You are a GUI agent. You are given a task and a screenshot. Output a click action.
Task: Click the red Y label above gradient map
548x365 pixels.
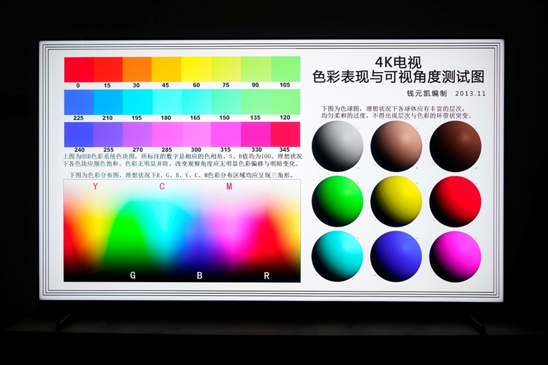click(95, 186)
